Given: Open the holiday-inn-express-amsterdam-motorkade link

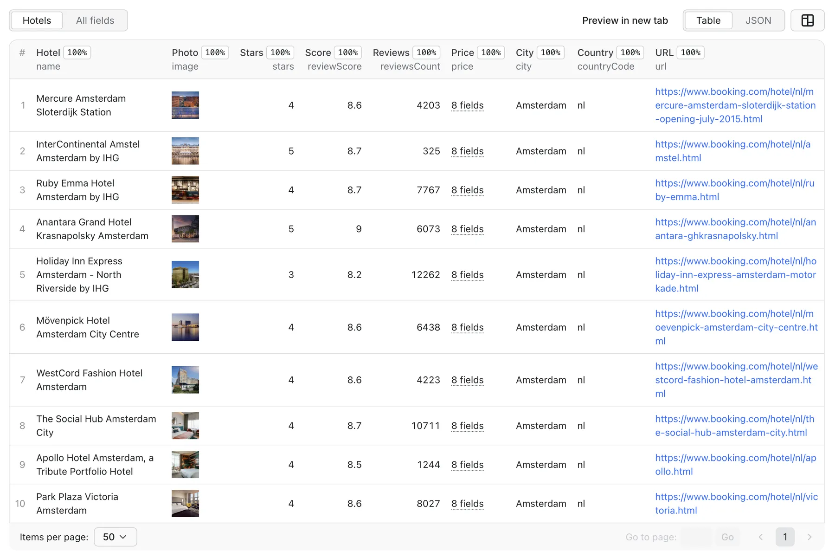Looking at the screenshot, I should click(736, 275).
